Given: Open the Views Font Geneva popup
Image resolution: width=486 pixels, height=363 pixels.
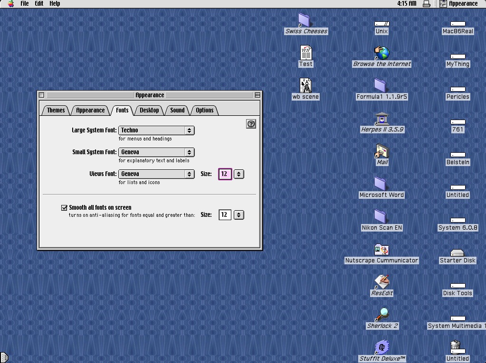Looking at the screenshot, I should pyautogui.click(x=156, y=174).
